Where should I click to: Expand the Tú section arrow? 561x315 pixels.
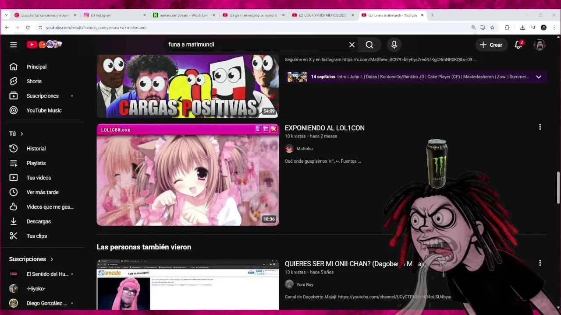point(21,134)
